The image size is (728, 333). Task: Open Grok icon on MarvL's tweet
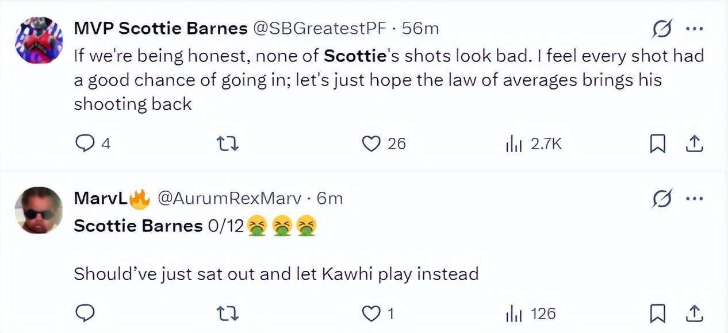[662, 199]
